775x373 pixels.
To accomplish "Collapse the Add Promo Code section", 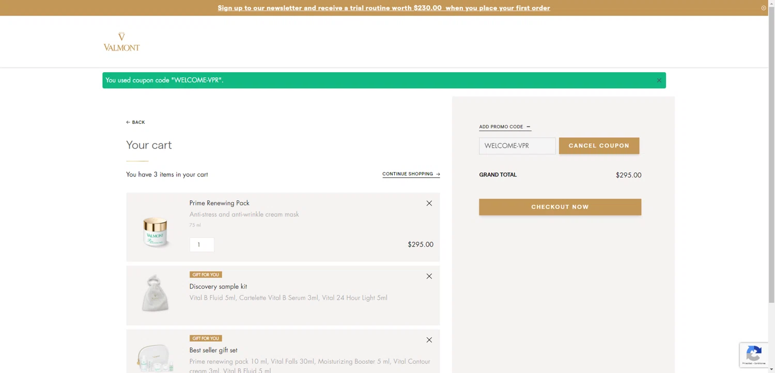I will [x=505, y=127].
